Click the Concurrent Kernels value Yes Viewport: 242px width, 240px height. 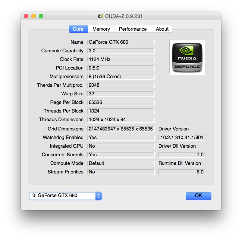pos(121,155)
